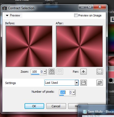114x117 pixels.
Task: Open the Zoom value slider dropdown arrow
Action: pos(45,72)
